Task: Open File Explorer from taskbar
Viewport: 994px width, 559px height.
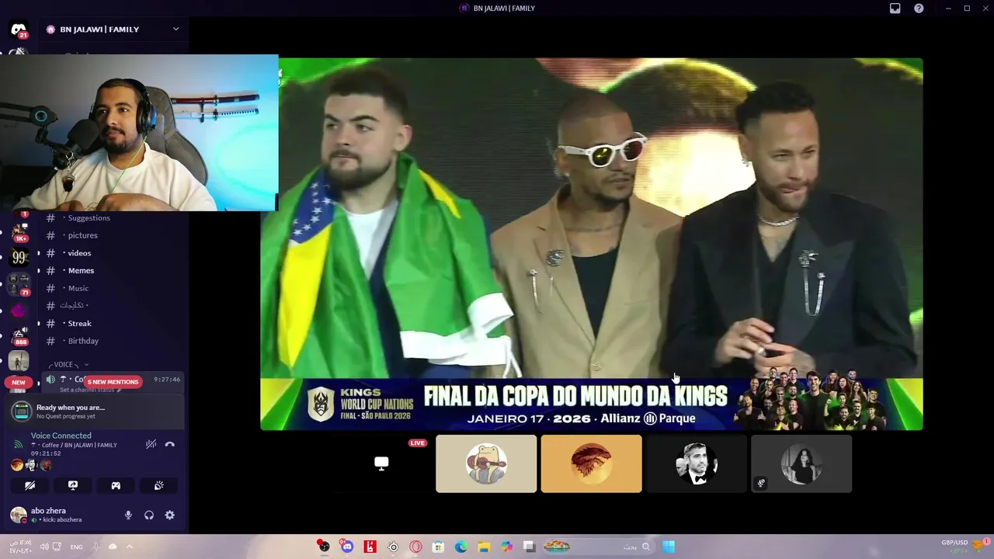Action: pos(484,547)
